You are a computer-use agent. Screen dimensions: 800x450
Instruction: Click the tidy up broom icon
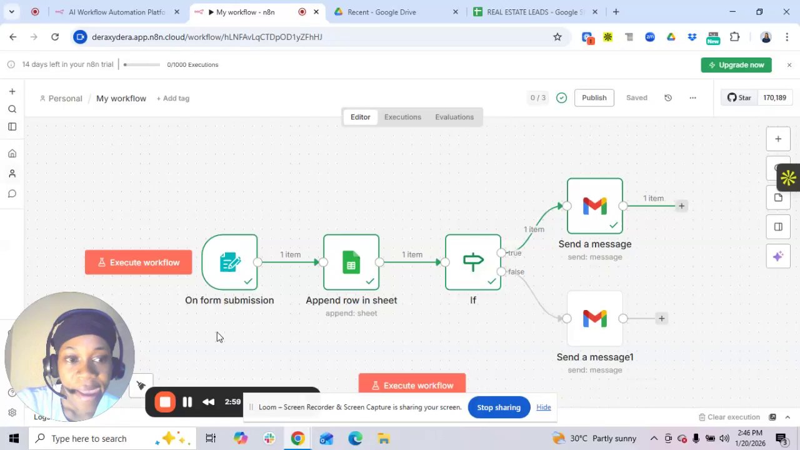tap(141, 386)
